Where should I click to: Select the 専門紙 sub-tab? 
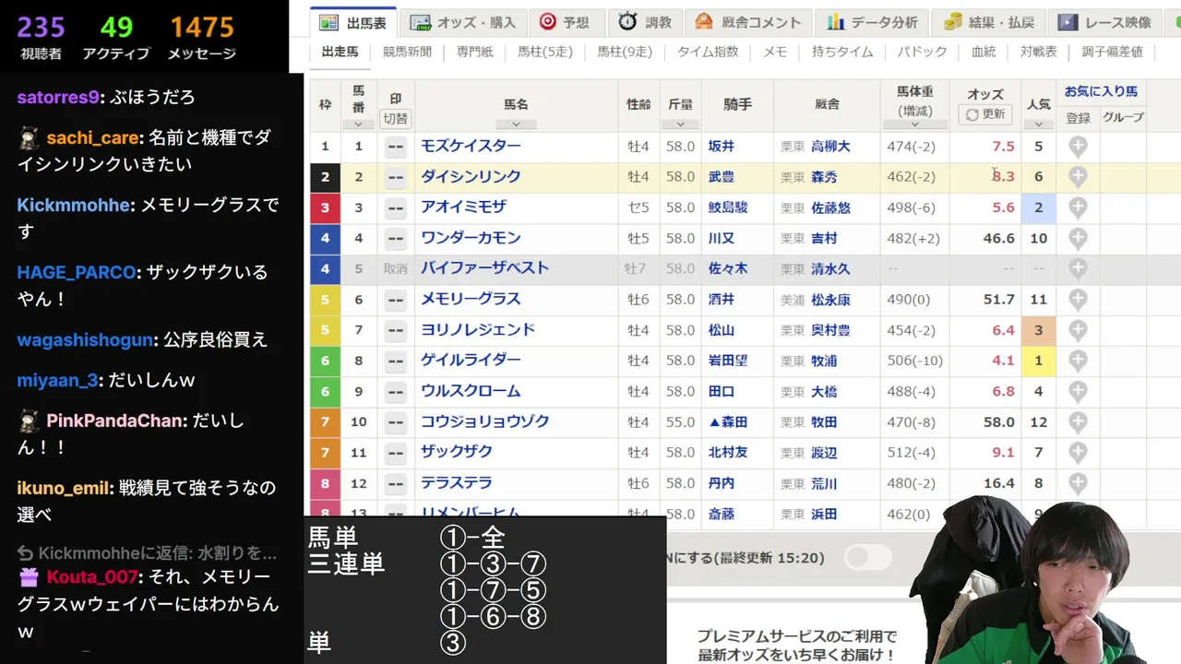pos(474,52)
